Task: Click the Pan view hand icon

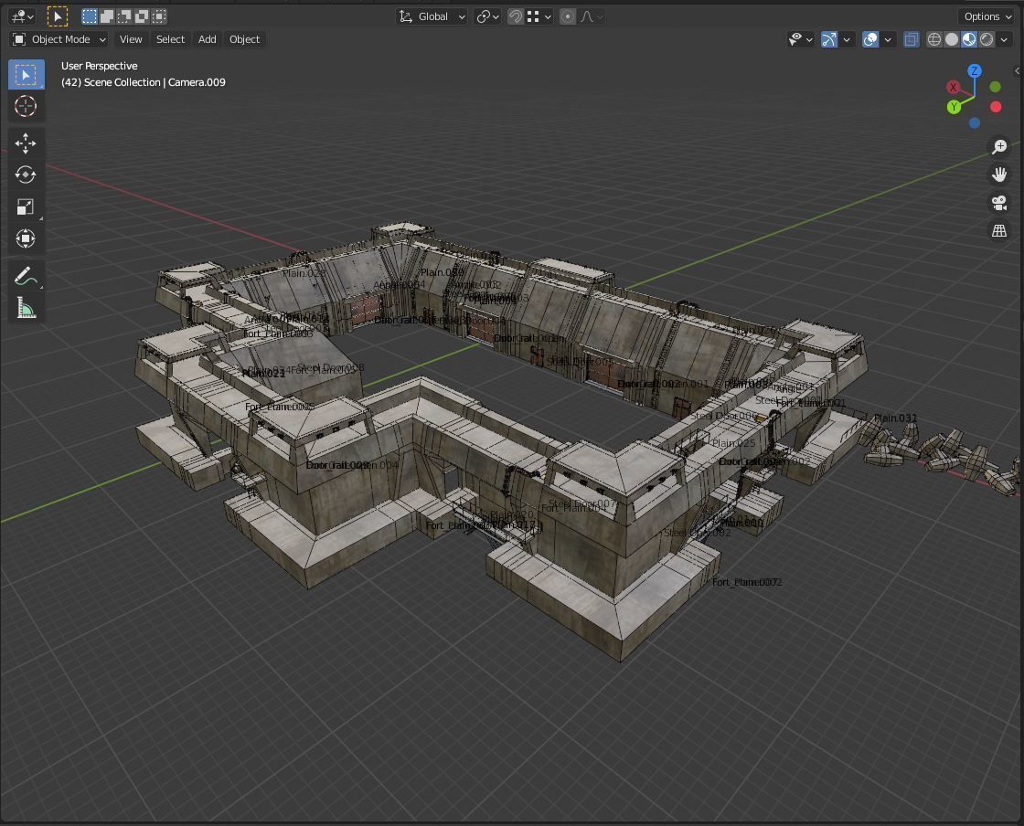Action: click(999, 175)
